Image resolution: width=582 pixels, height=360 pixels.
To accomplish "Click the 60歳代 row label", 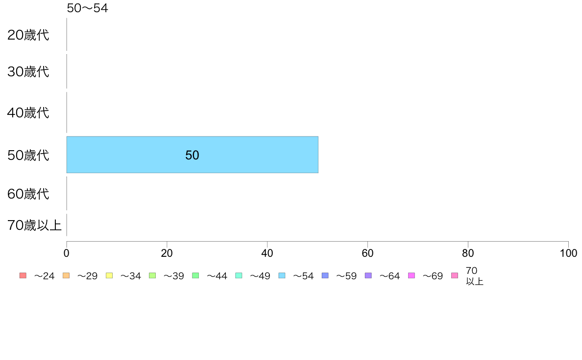I will (x=28, y=194).
